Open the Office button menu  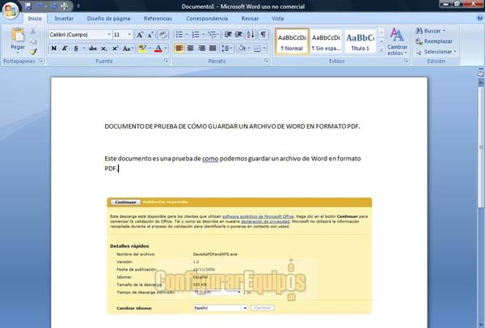[11, 11]
